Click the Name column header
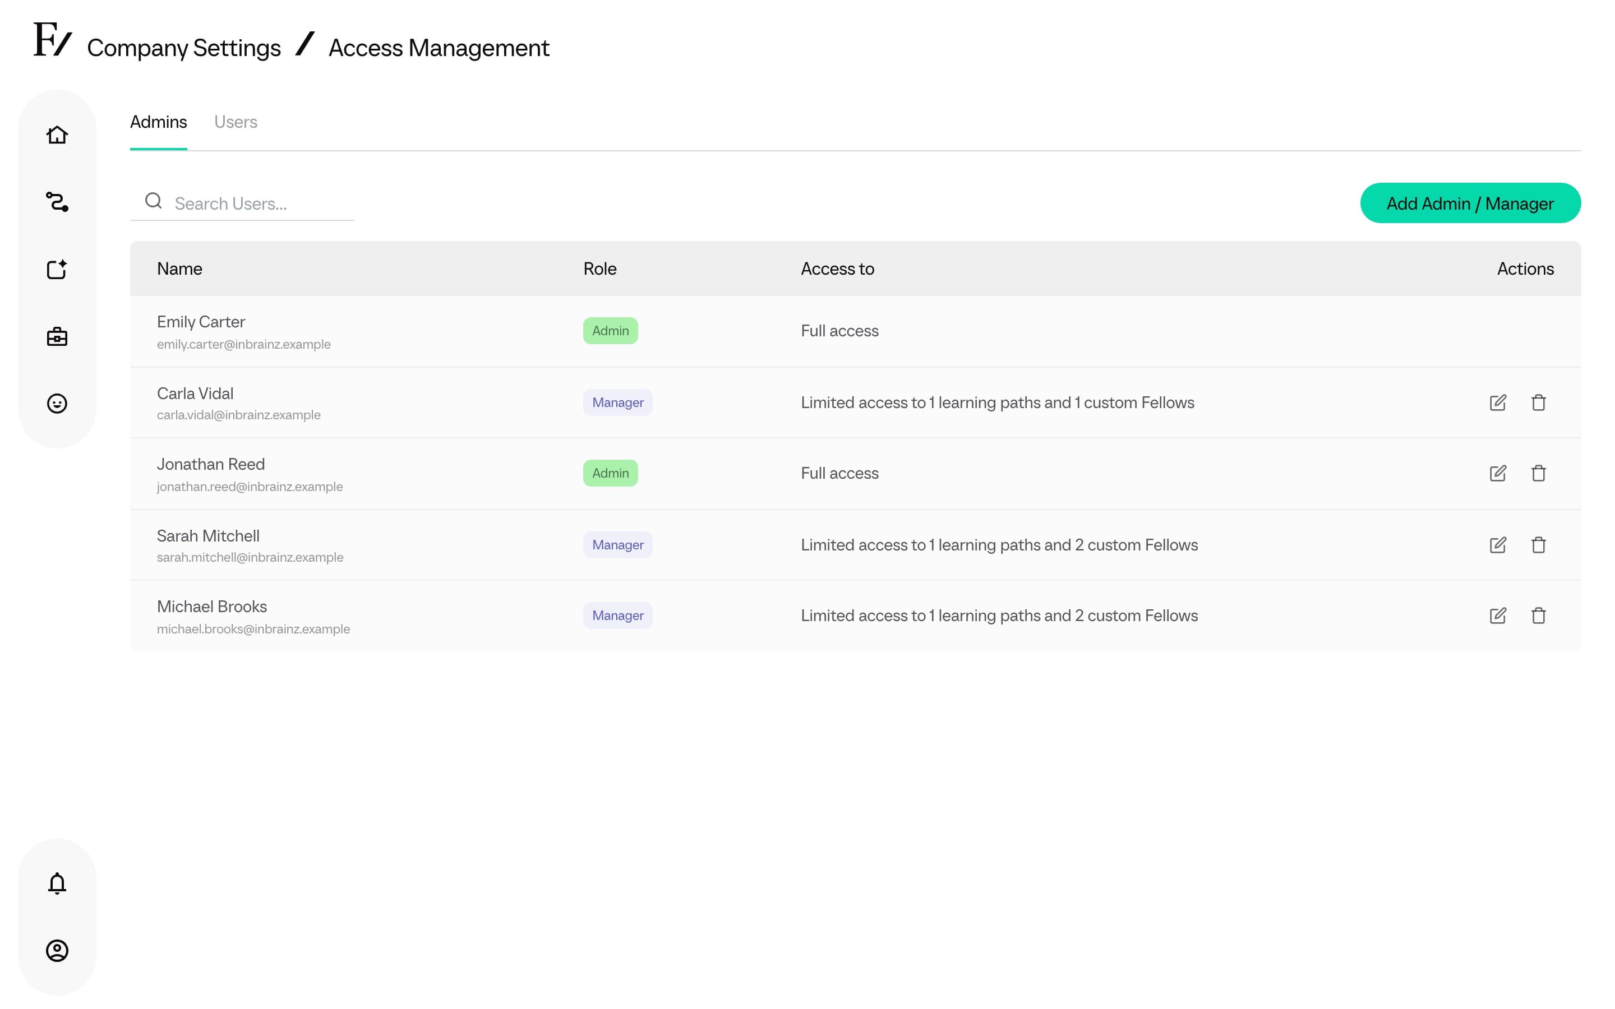The height and width of the screenshot is (1009, 1615). [179, 269]
